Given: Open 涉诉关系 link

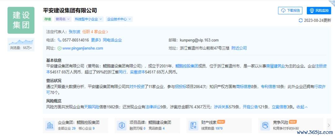Looking at the screenshot, I should [221, 107].
